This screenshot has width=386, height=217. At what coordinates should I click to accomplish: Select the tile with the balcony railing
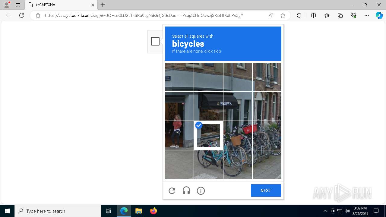coord(267,77)
